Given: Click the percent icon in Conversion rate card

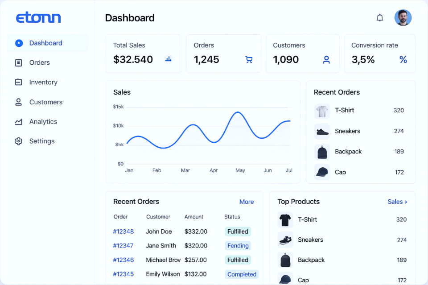Looking at the screenshot, I should click(x=403, y=59).
